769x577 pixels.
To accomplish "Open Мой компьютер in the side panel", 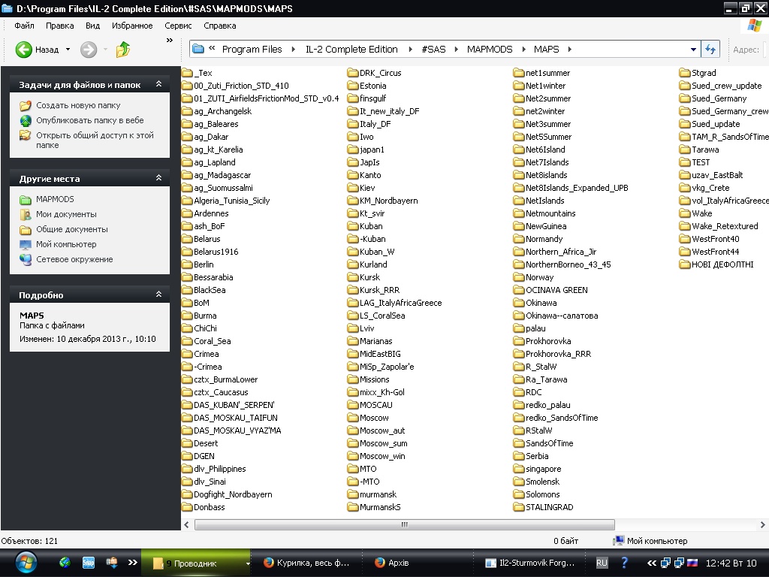I will click(66, 244).
